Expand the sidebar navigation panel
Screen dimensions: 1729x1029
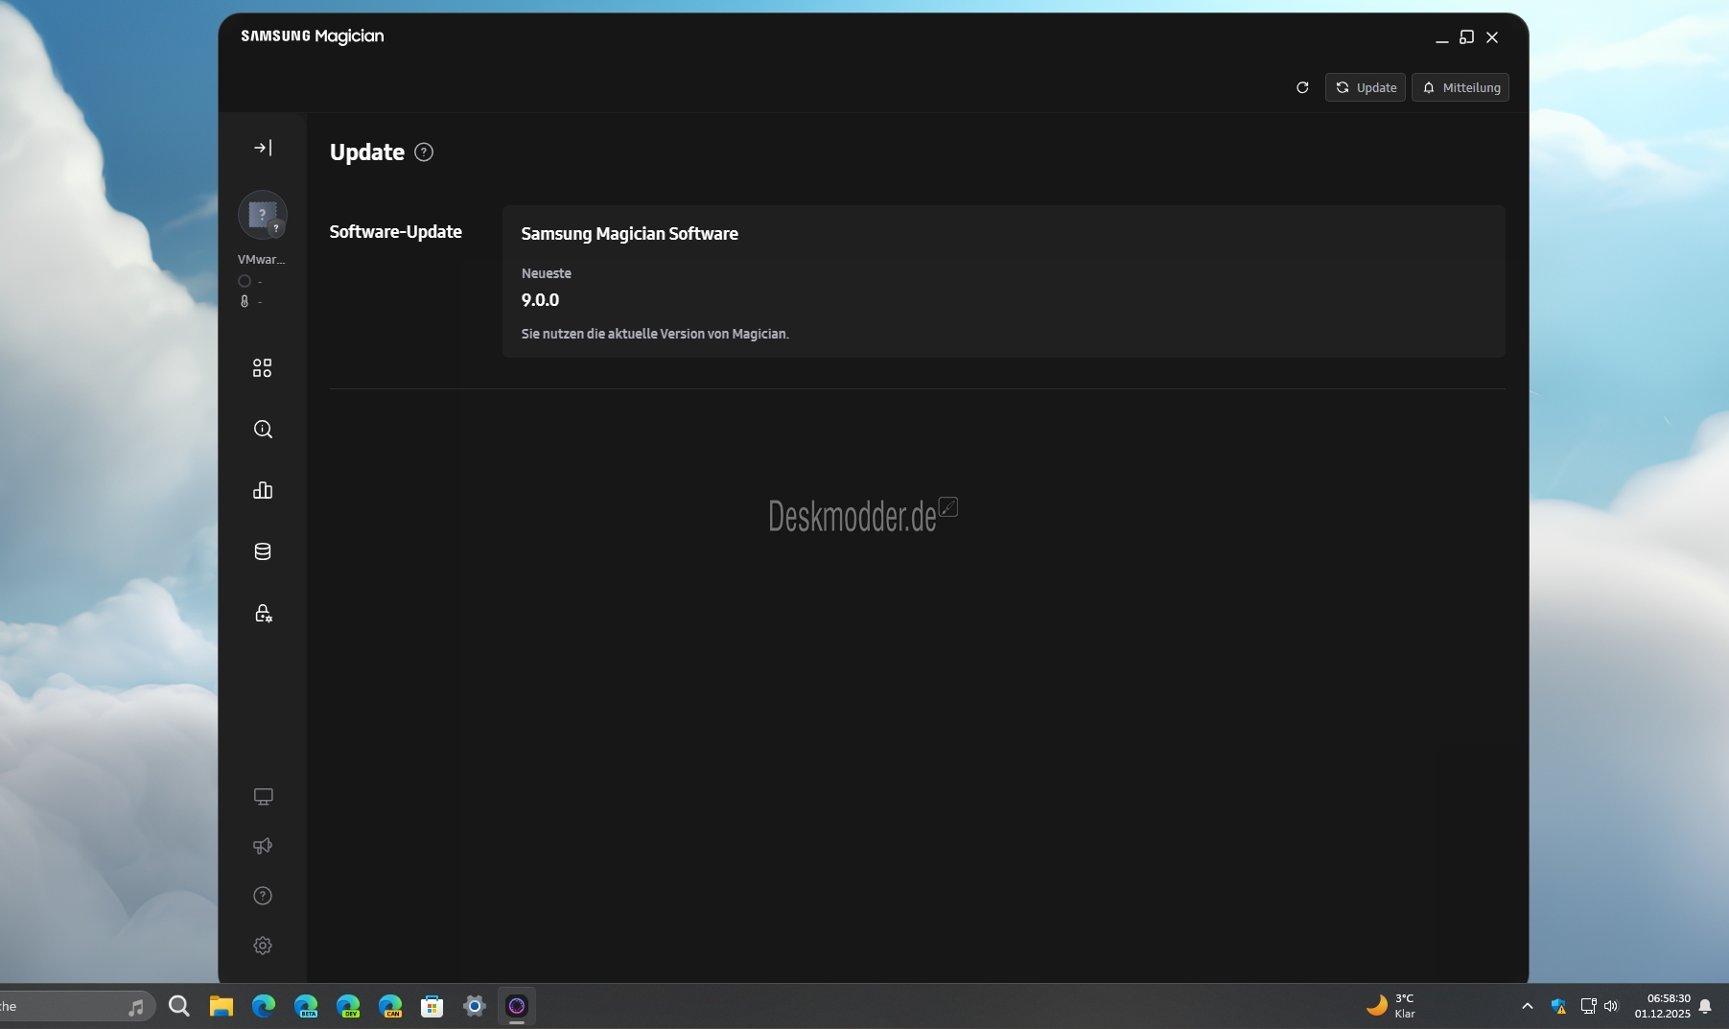tap(263, 148)
